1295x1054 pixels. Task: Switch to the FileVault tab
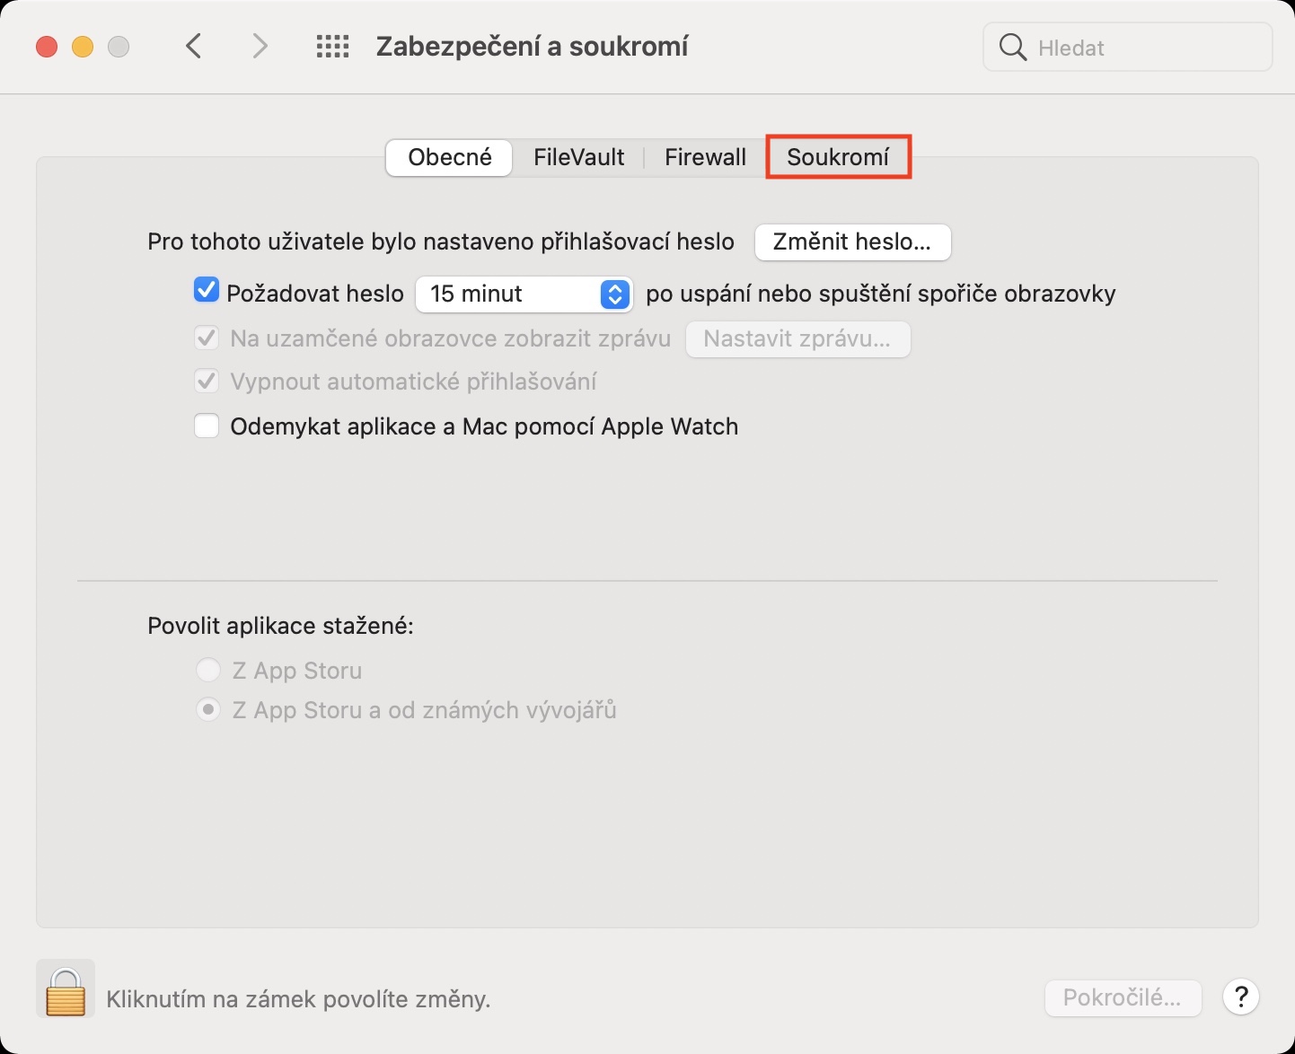point(578,157)
